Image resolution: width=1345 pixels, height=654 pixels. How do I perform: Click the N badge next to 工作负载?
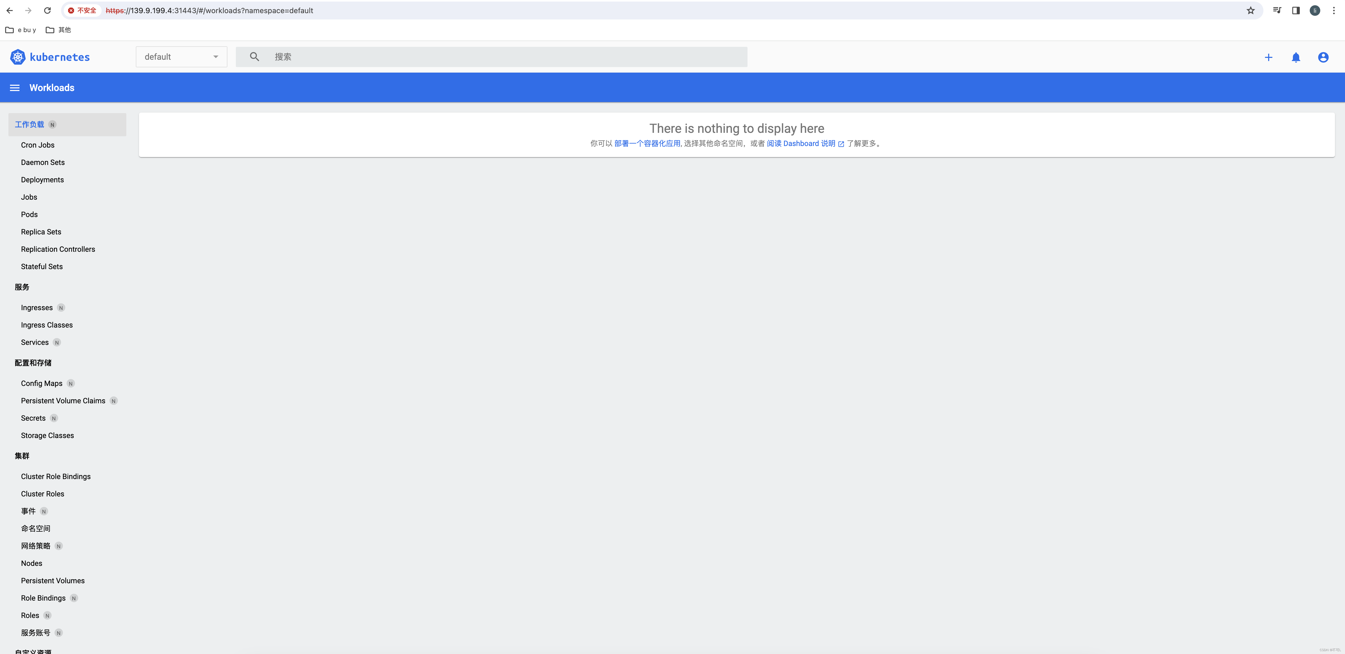tap(52, 125)
